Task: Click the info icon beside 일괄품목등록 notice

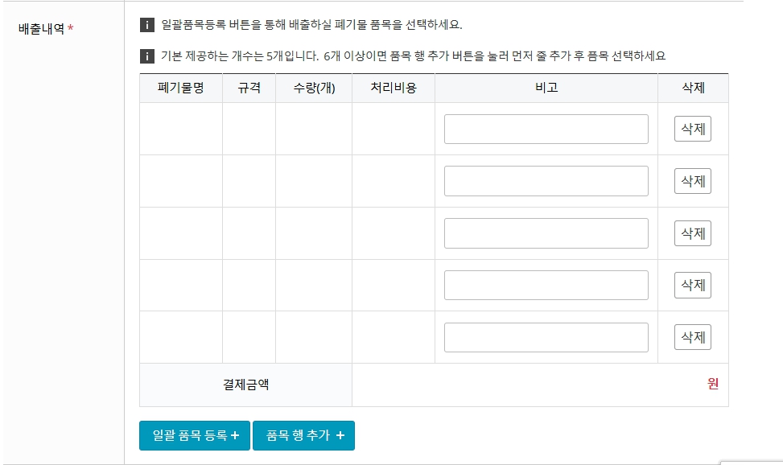Action: pyautogui.click(x=146, y=25)
